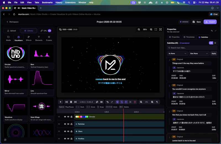Open the timeline options lines icon

(157, 102)
